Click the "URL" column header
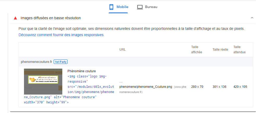This screenshot has height=113, width=256. tap(122, 50)
